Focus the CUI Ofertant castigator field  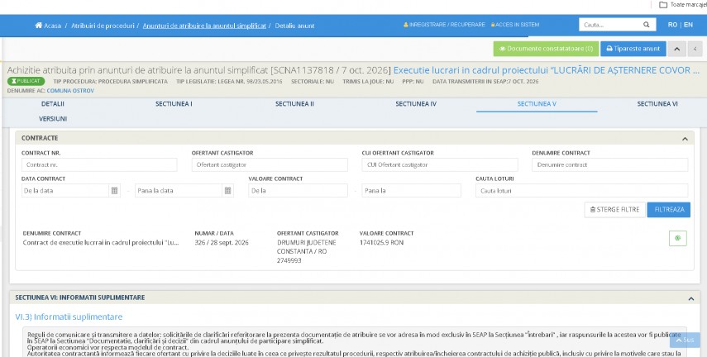tap(440, 165)
